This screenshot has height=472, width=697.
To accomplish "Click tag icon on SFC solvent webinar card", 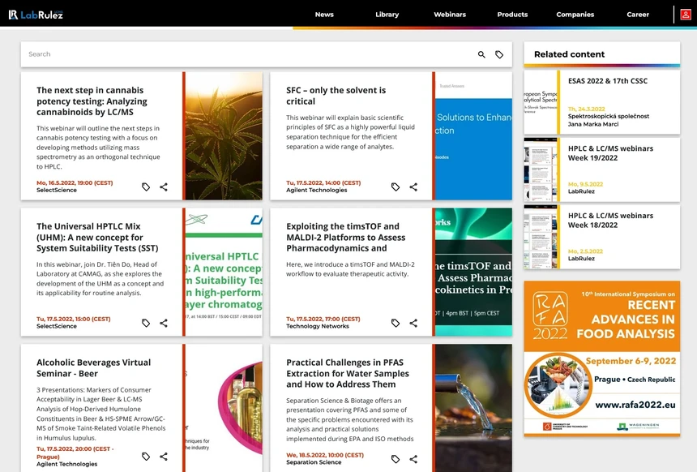I will pyautogui.click(x=396, y=187).
